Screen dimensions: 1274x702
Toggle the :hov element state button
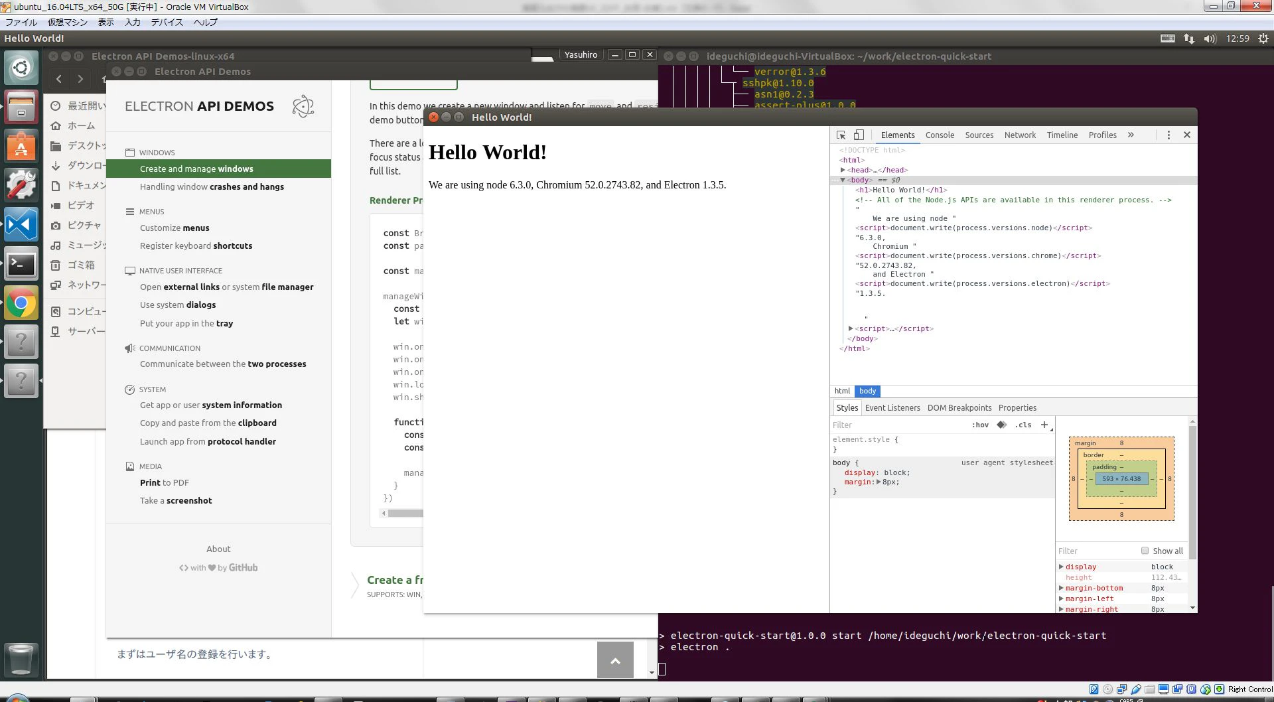point(980,425)
